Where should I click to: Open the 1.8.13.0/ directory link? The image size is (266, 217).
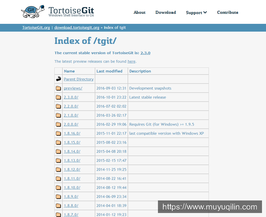click(72, 161)
